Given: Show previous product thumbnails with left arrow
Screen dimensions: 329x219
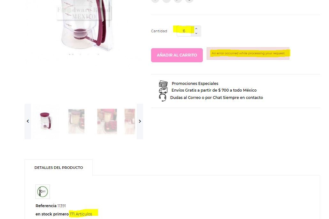Looking at the screenshot, I should tap(28, 121).
